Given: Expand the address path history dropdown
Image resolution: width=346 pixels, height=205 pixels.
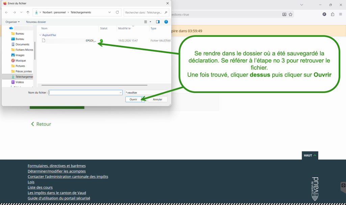Looking at the screenshot, I should click(109, 12).
